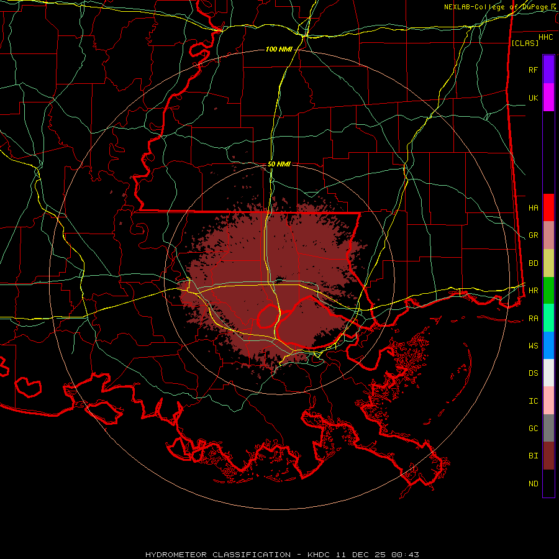The width and height of the screenshot is (559, 559).
Task: Select the BD yellow legend swatch
Action: tap(548, 263)
